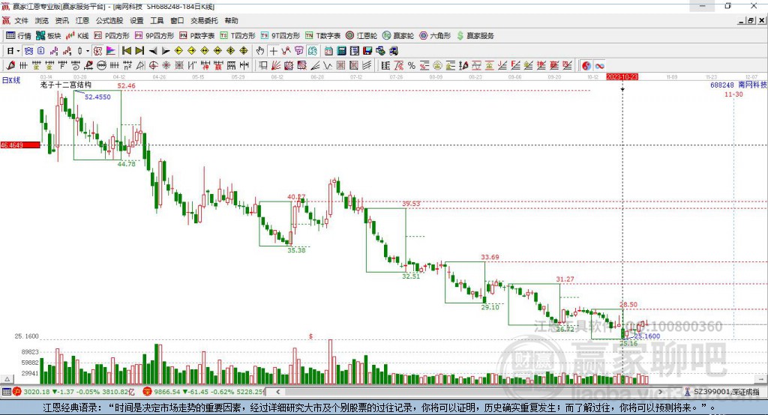Screen dimensions: 768x415
Task: Open the 交易委托 menu
Action: pos(204,20)
